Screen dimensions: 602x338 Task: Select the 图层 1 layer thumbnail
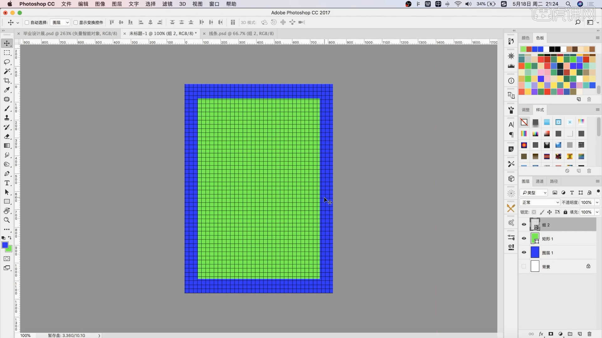pyautogui.click(x=535, y=253)
